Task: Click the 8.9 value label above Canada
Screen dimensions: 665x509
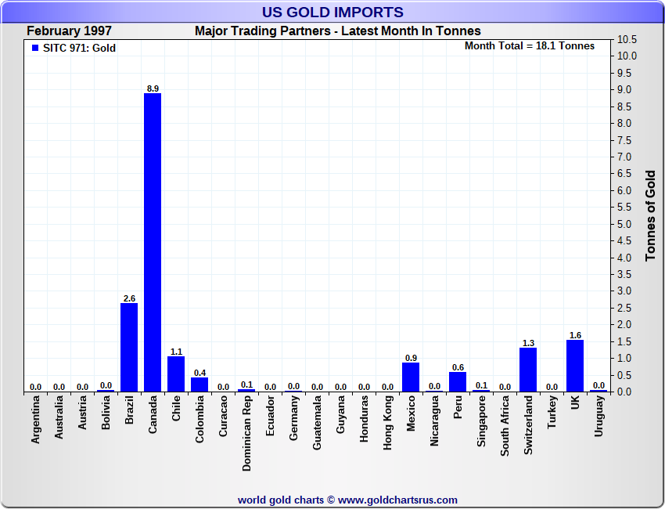Action: 153,88
